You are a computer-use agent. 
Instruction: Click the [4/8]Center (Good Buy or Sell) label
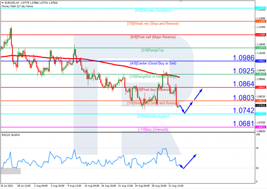point(153,63)
